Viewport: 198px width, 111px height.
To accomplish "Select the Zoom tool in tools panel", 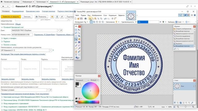I will 79,36.
